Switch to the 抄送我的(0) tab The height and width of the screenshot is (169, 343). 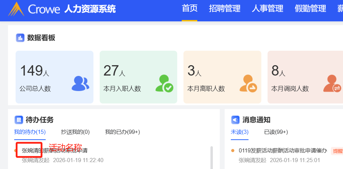(x=75, y=132)
